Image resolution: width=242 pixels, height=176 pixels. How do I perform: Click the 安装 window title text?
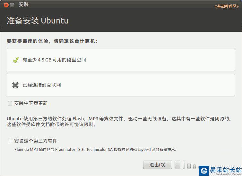(24, 5)
